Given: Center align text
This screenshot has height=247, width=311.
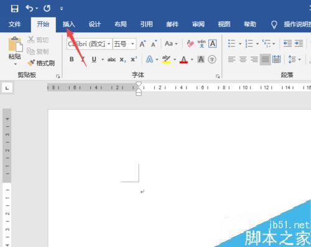Looking at the screenshot, I should click(243, 60).
